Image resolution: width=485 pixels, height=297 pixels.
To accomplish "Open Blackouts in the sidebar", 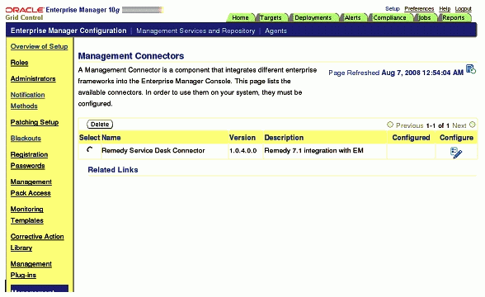I will (x=26, y=139).
